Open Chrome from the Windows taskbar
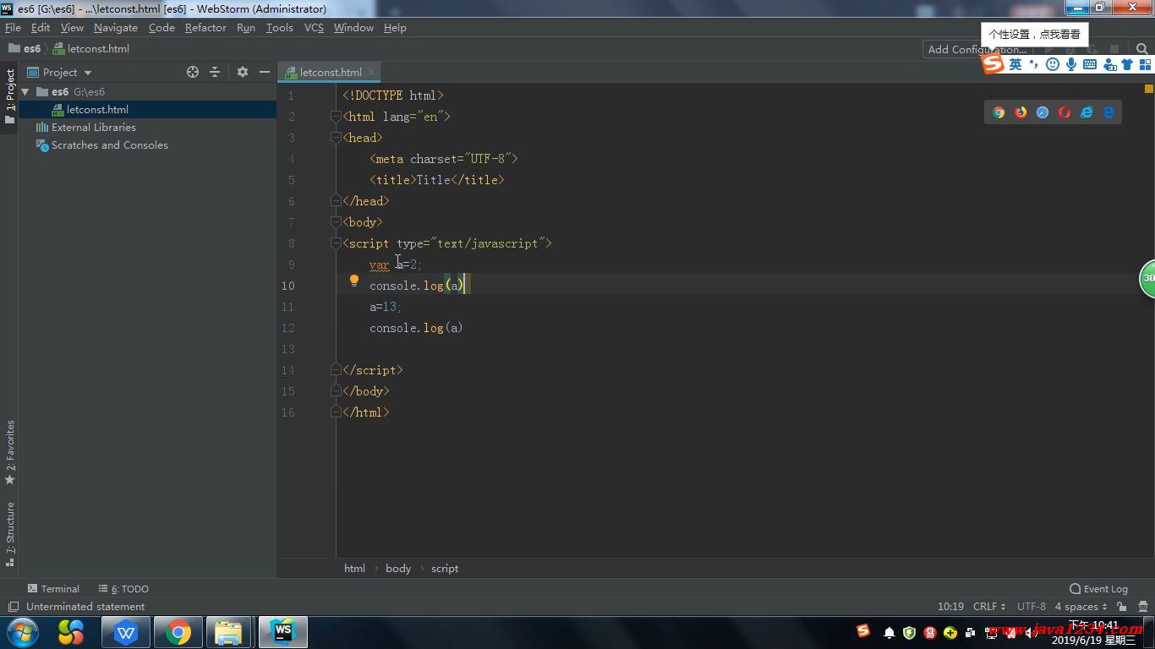The width and height of the screenshot is (1155, 649). click(x=178, y=632)
